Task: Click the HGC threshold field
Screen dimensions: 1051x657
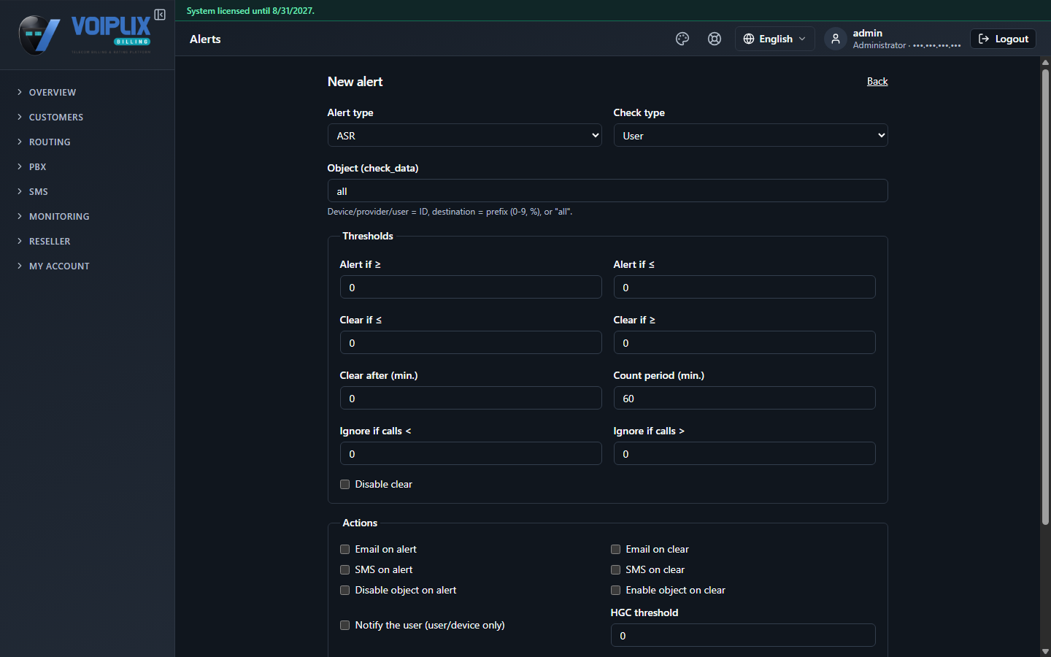Action: (743, 635)
